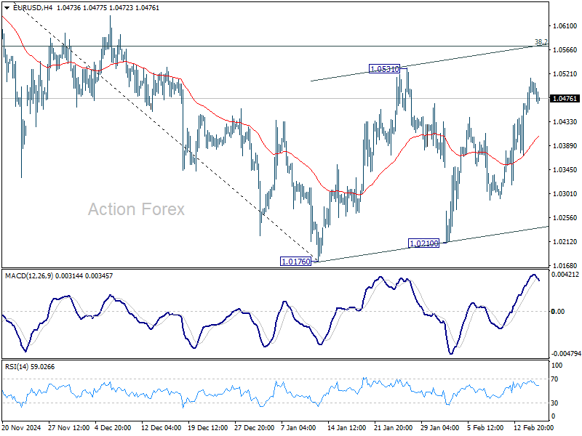This screenshot has height=436, width=582.
Task: Select the 1.05310 price label box
Action: coord(385,68)
